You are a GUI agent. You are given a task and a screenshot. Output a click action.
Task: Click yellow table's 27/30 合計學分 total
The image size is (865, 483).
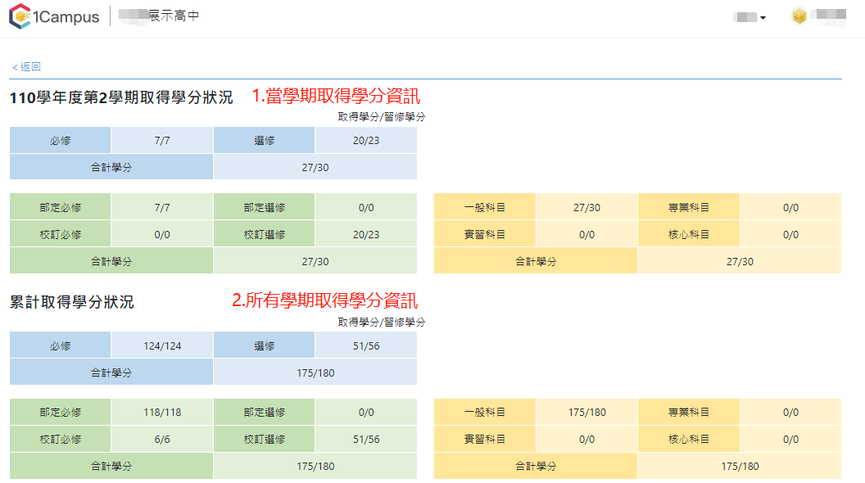740,262
